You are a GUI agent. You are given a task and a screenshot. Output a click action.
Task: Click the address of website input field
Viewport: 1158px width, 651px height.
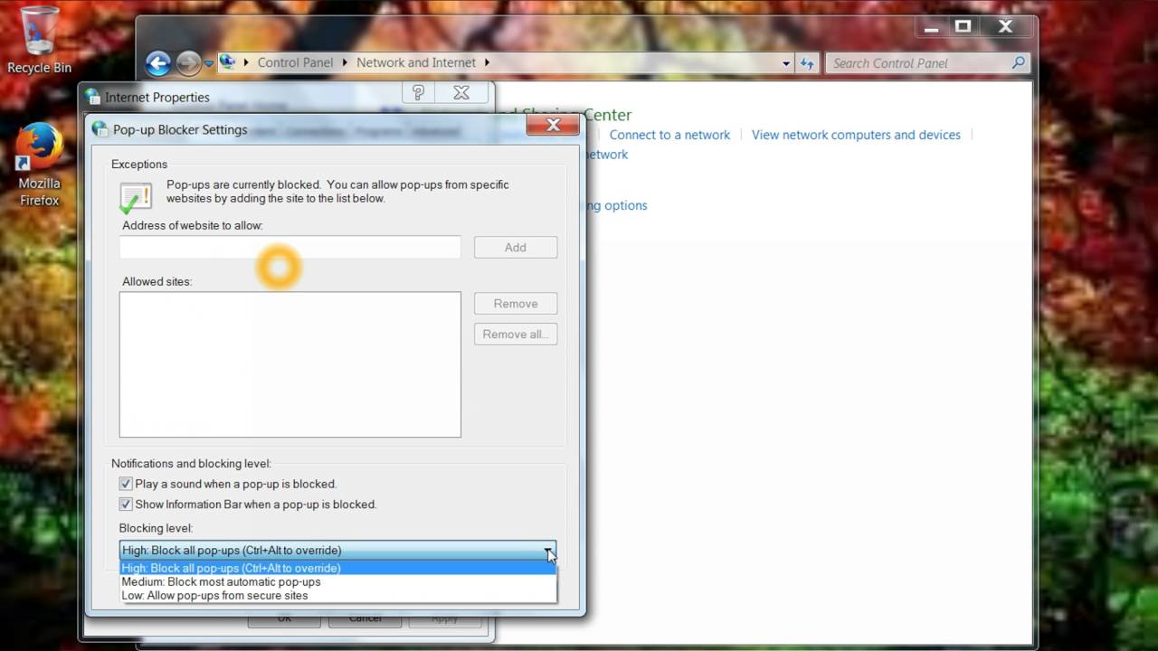[x=289, y=247]
